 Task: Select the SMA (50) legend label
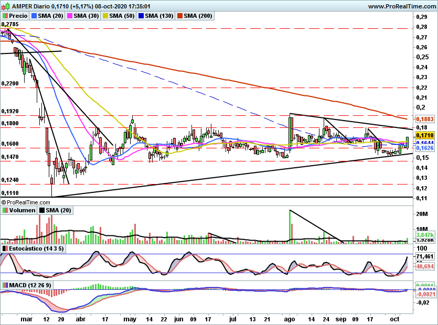pyautogui.click(x=122, y=16)
